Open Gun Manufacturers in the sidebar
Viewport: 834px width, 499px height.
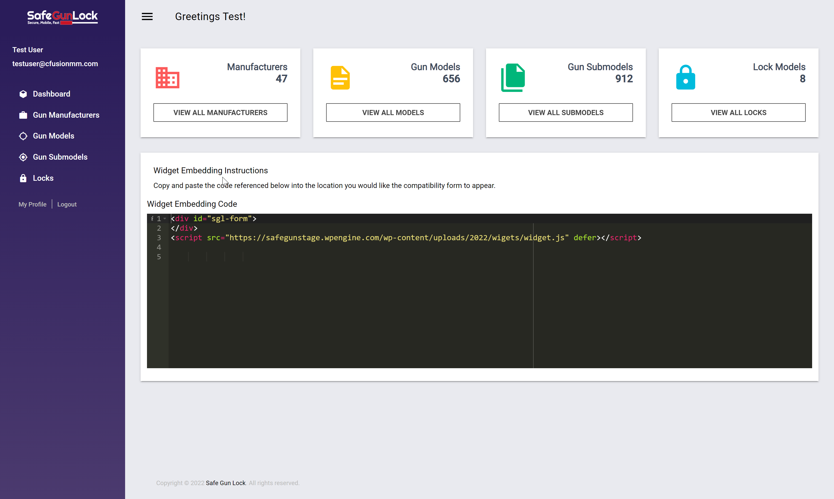pos(66,115)
